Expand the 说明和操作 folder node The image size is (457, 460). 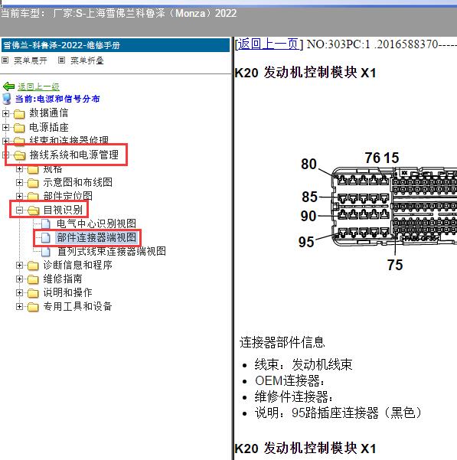[x=19, y=293]
